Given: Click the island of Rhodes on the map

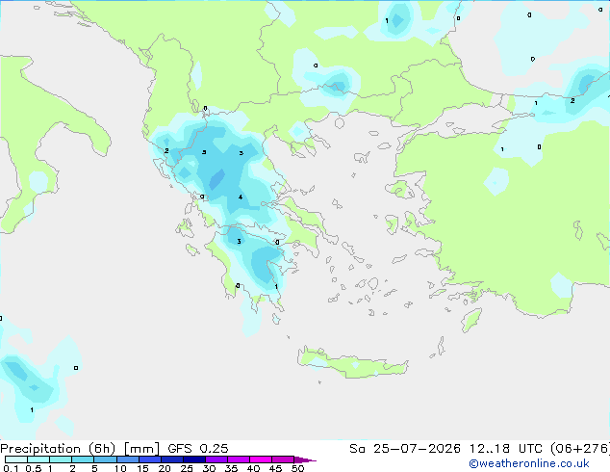Looking at the screenshot, I should point(471,320).
